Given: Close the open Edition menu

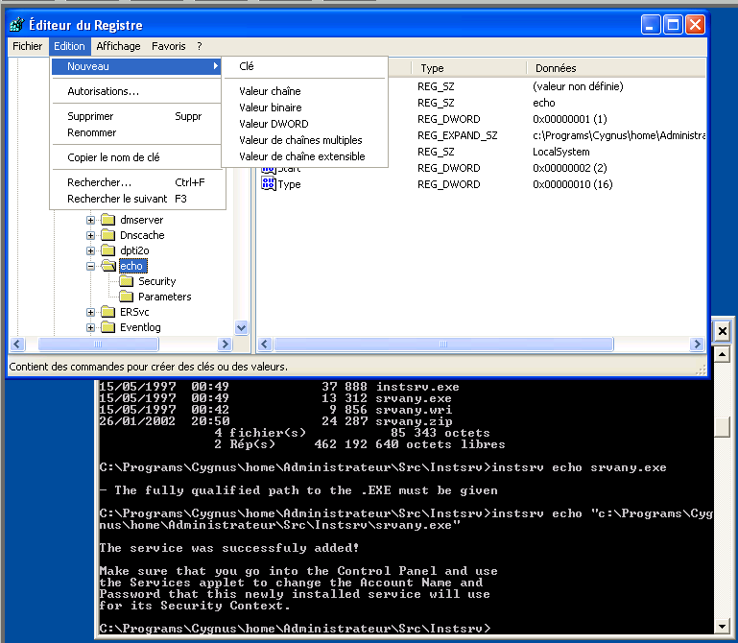Looking at the screenshot, I should point(69,46).
